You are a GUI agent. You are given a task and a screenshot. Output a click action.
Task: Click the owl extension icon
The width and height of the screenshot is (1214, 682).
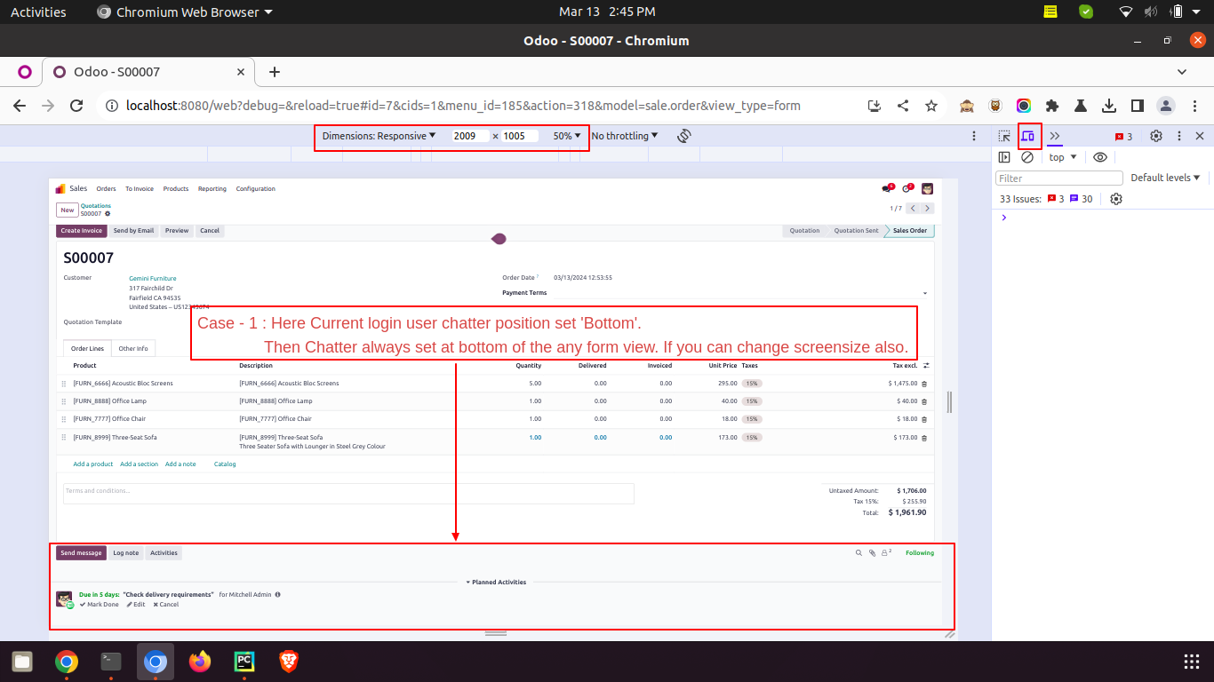pos(996,106)
